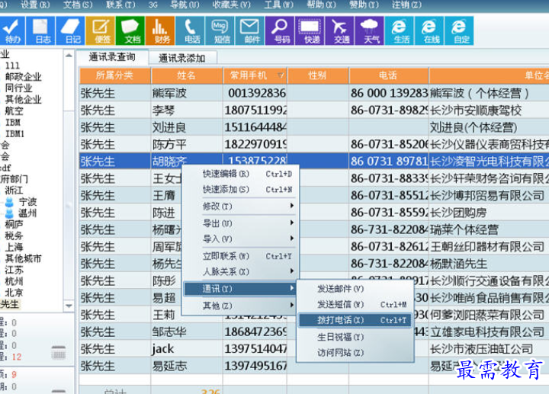Open the 号码 number search icon
This screenshot has height=394, width=549.
[281, 30]
